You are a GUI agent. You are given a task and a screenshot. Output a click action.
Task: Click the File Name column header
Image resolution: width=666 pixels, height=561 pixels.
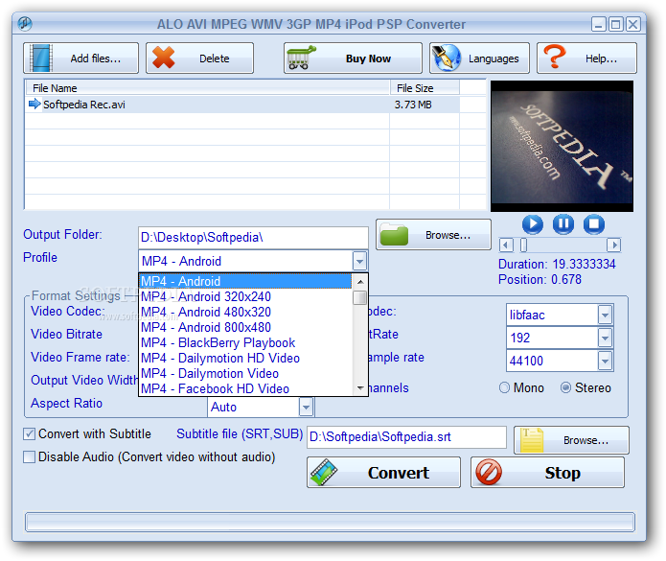pyautogui.click(x=208, y=88)
